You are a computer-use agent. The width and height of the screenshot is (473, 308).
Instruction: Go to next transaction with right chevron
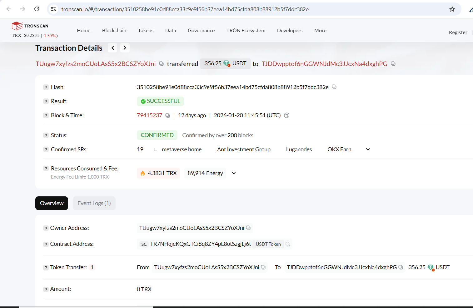pyautogui.click(x=125, y=48)
